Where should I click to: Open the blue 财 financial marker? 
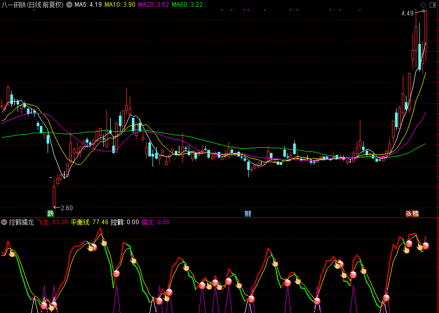coord(248,213)
